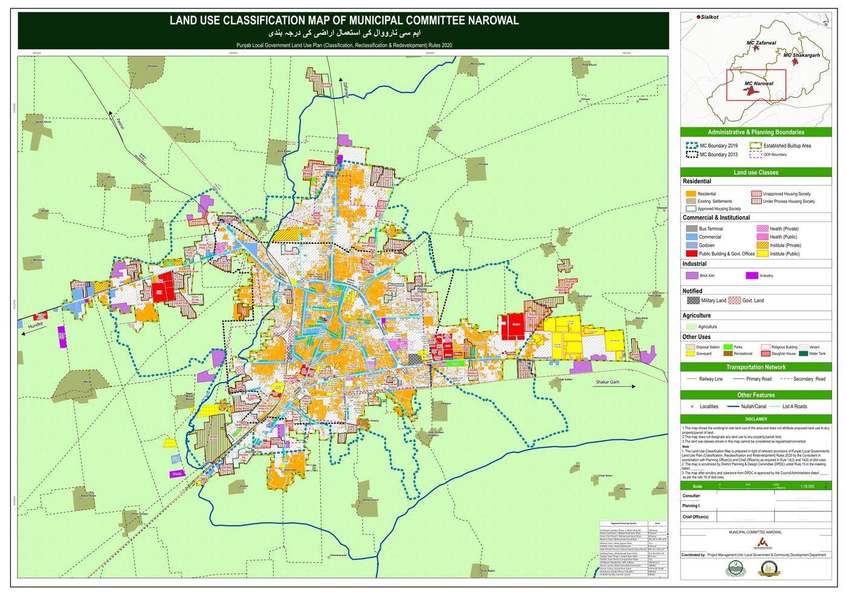Click the ODP Boundary purple dashed symbol
Image resolution: width=846 pixels, height=597 pixels.
pyautogui.click(x=755, y=155)
